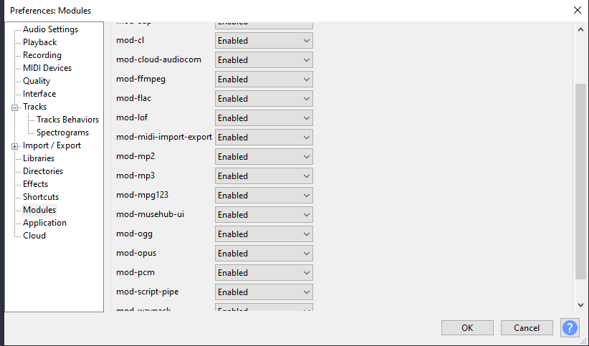Select Audio Settings in the sidebar

(50, 29)
